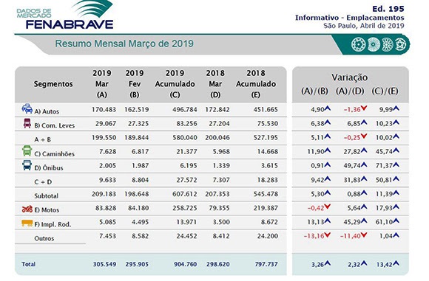This screenshot has height=281, width=429.
Task: Select the Segmentos column header
Action: [x=53, y=84]
